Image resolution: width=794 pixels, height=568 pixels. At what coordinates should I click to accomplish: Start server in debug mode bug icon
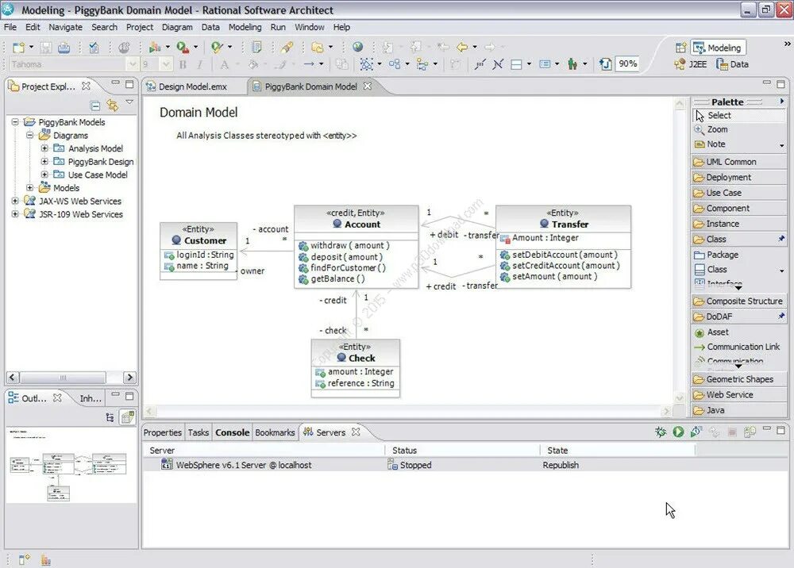(661, 432)
